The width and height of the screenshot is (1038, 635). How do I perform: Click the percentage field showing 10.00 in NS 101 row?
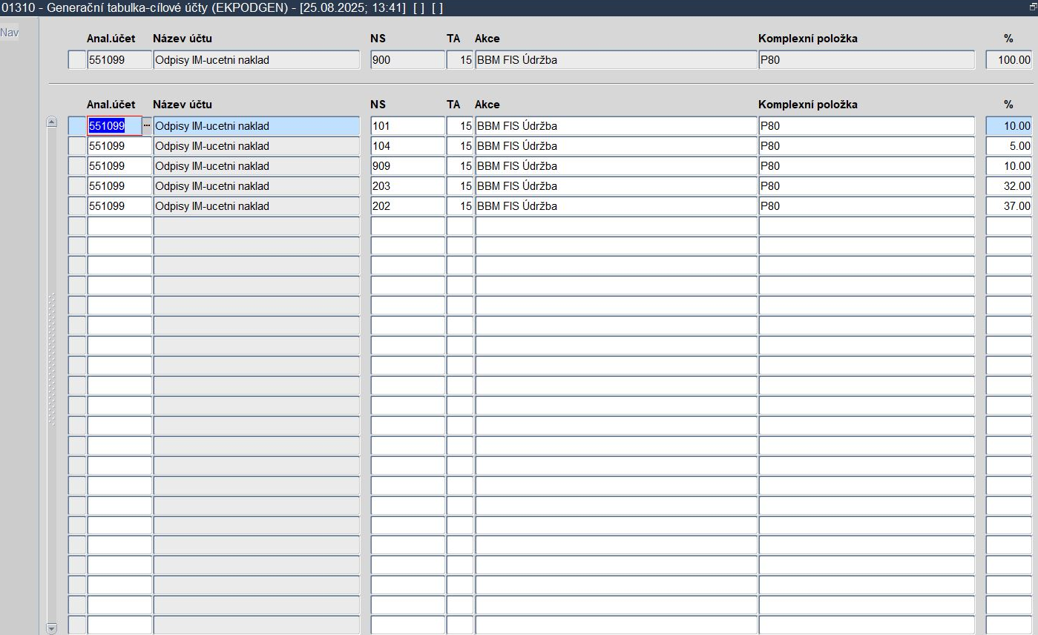point(1008,126)
